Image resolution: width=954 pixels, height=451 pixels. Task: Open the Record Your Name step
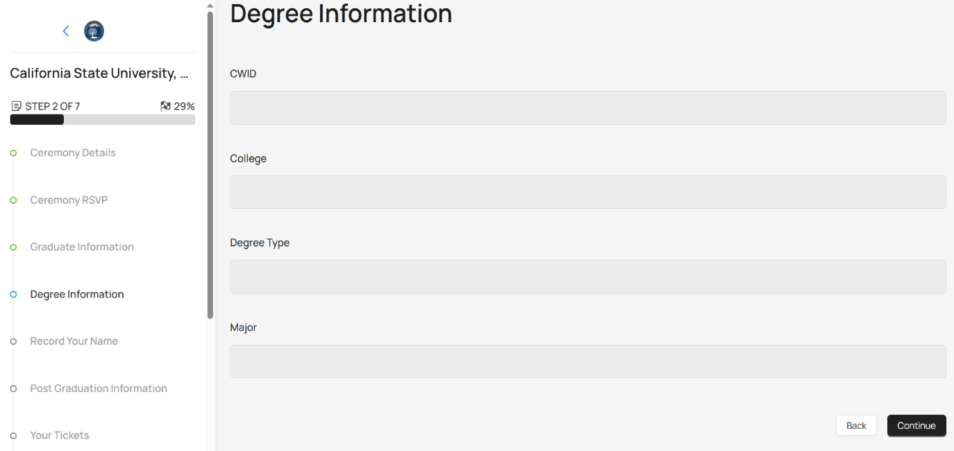click(74, 341)
